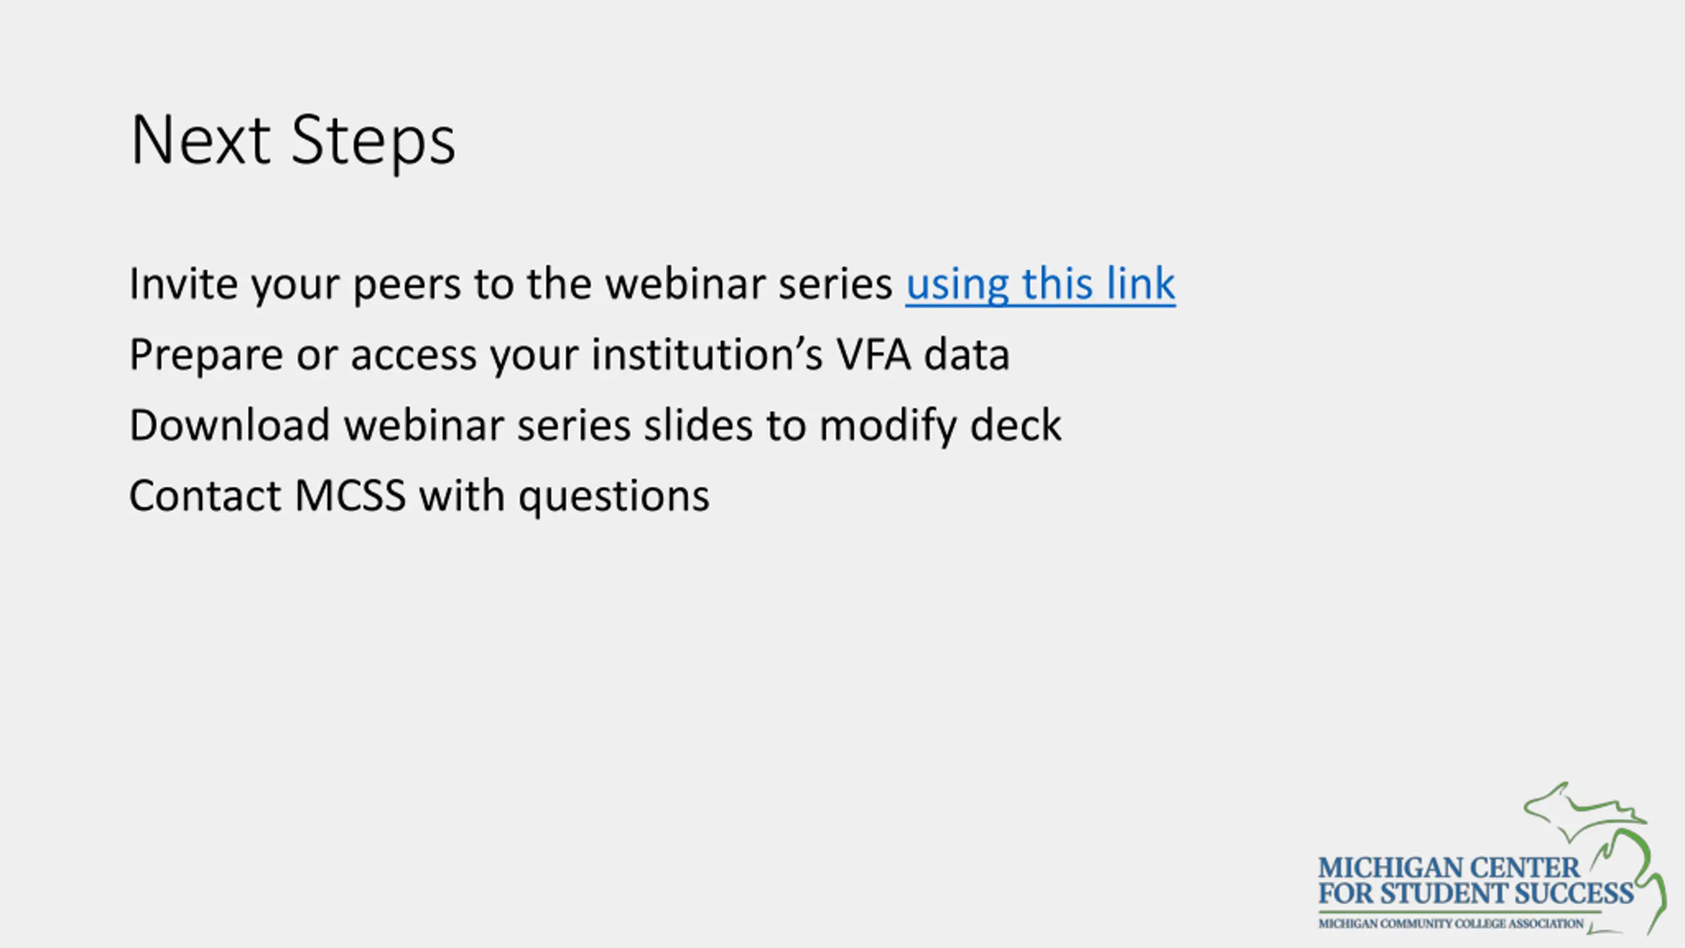Click the Michigan Community College Association tagline

click(x=1451, y=924)
